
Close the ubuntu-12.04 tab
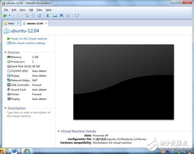46,24
